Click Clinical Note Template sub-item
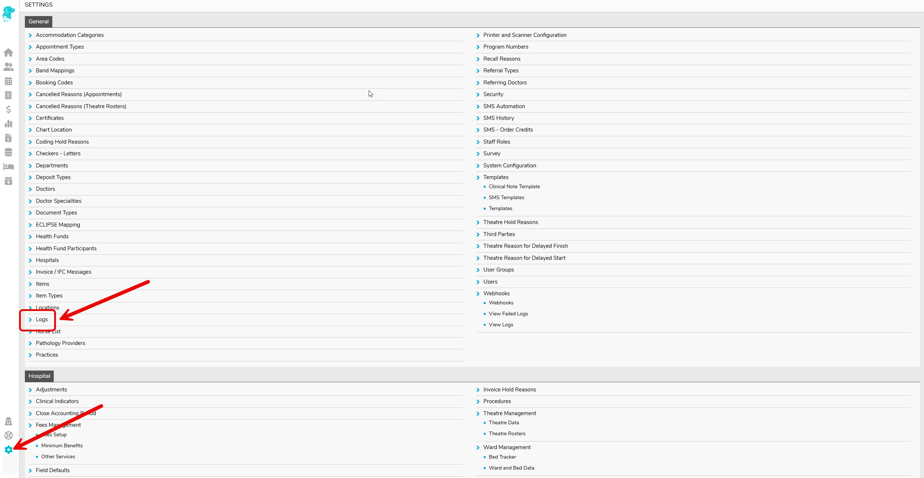 pos(514,186)
